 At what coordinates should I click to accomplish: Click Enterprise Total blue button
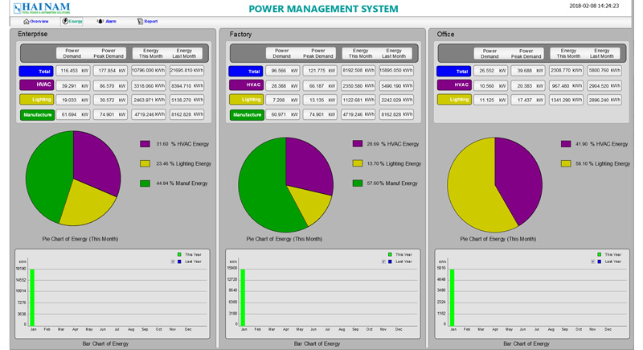(x=35, y=71)
